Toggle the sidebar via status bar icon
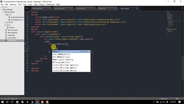184x104 pixels. tap(2, 99)
